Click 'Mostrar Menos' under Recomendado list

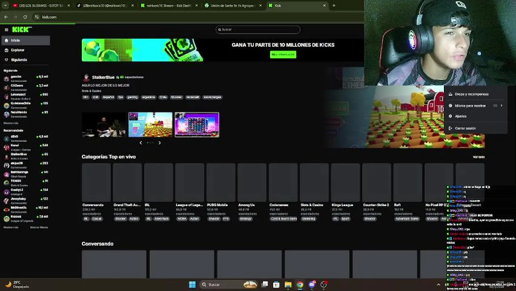coord(39,228)
